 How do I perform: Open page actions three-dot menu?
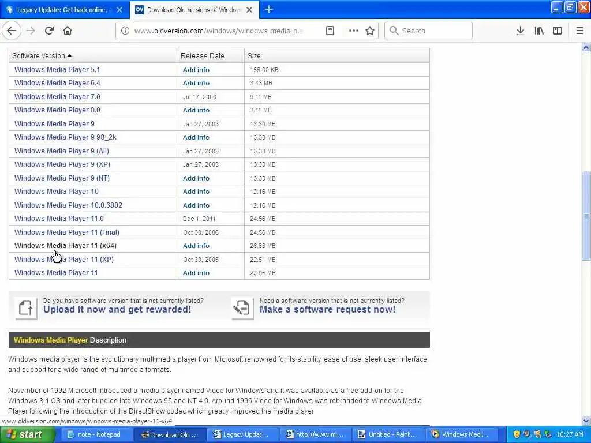(x=354, y=31)
